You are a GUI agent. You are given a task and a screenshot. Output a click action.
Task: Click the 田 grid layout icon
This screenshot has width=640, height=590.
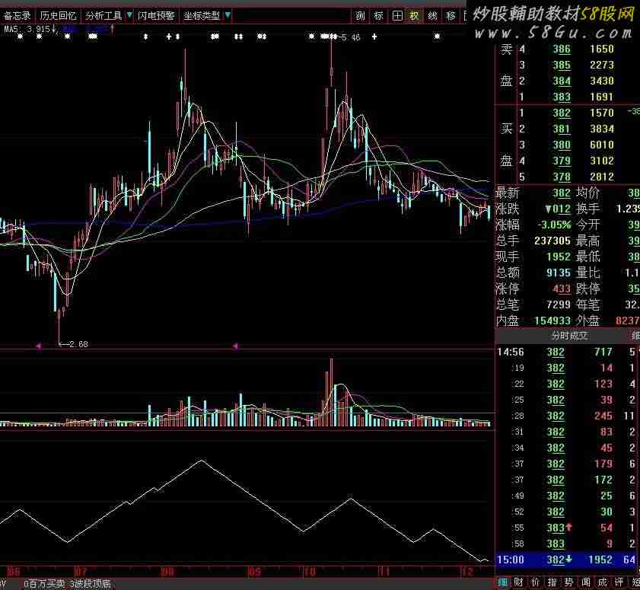[396, 15]
